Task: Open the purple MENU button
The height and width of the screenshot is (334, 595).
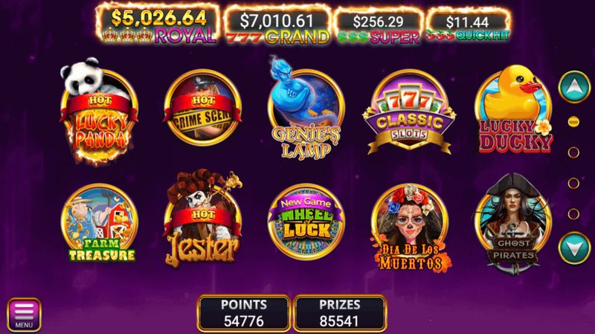Action: pyautogui.click(x=24, y=315)
